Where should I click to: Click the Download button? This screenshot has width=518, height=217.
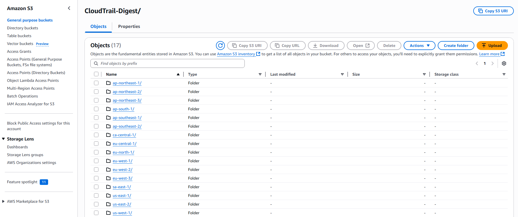[x=326, y=46]
